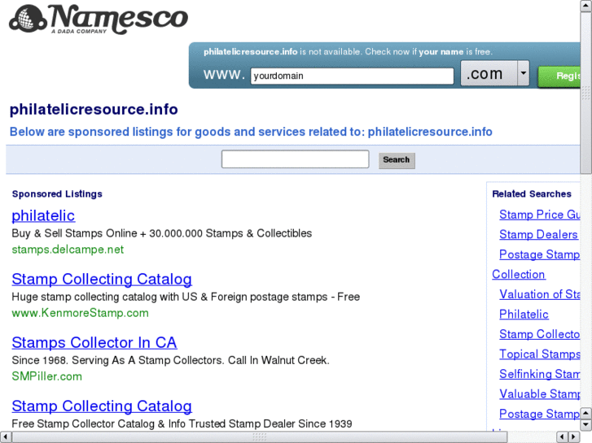The height and width of the screenshot is (443, 592).
Task: Click the 'Below are sponsored listings' subtitle
Action: coord(251,132)
